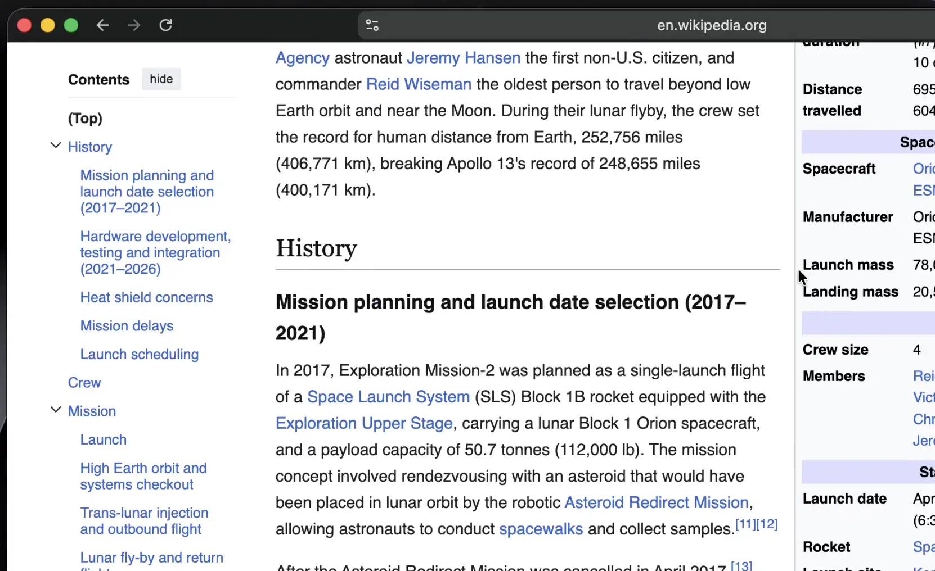935x571 pixels.
Task: Go forward to the next page
Action: point(133,25)
